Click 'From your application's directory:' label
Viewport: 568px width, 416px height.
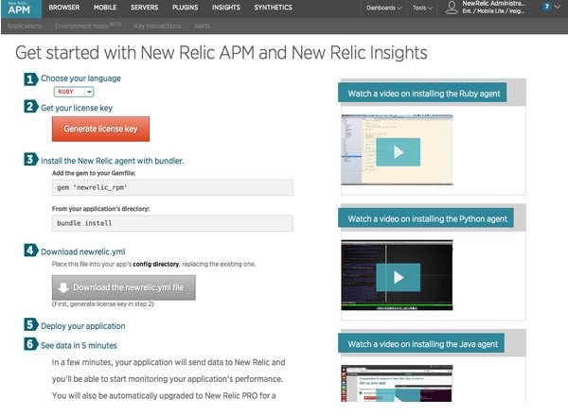(x=100, y=209)
